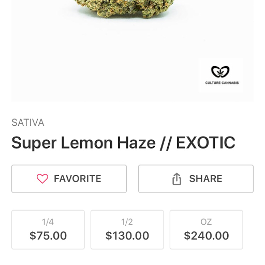Click the Super Lemon Haze product title
Viewport: 265px width, 265px height.
(123, 143)
